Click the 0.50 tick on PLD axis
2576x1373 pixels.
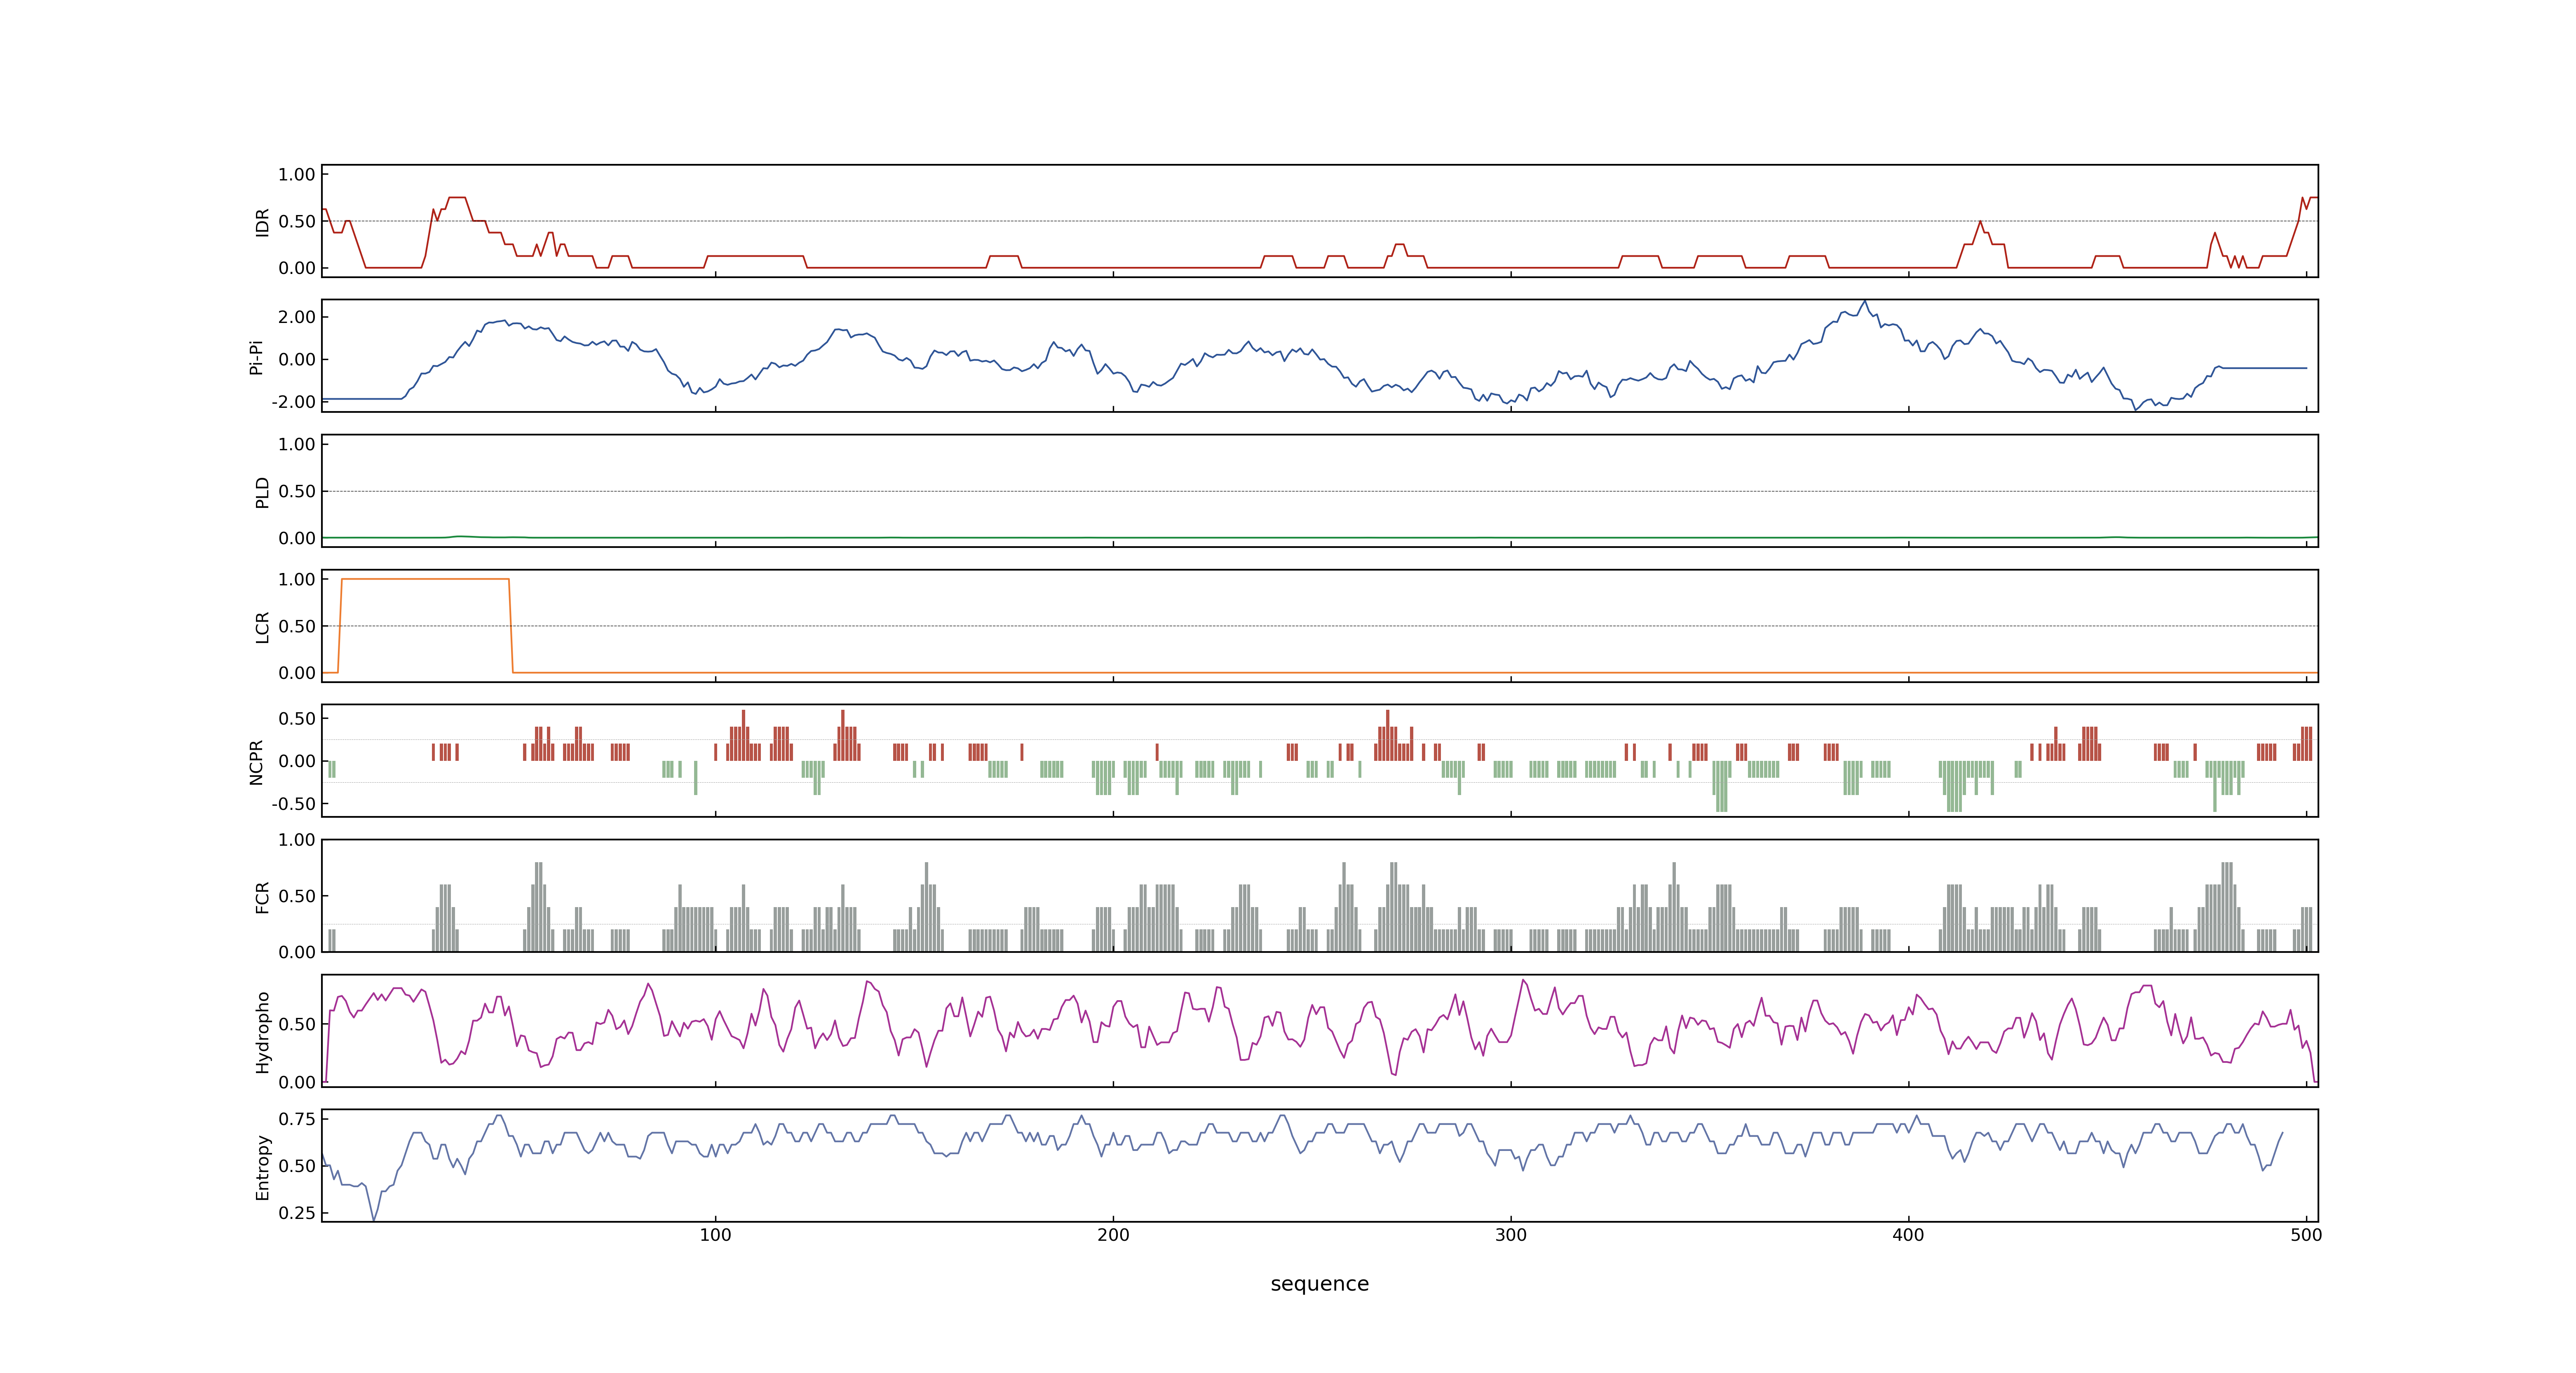pyautogui.click(x=297, y=491)
